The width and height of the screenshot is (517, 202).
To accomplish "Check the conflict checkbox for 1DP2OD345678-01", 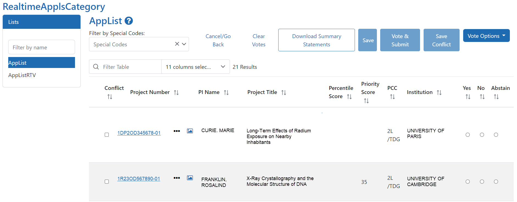I will coord(107,135).
